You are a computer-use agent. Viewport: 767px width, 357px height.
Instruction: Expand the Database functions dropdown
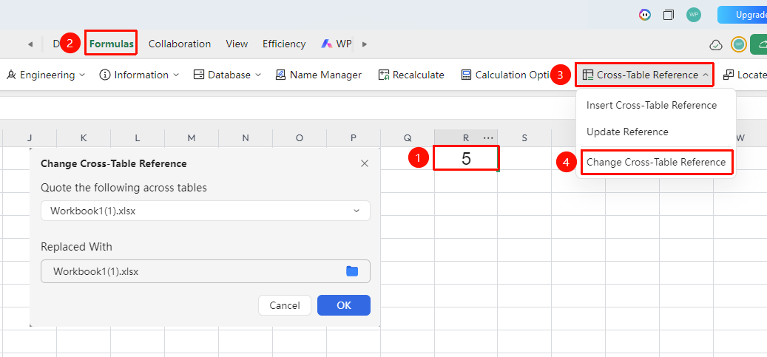[227, 75]
